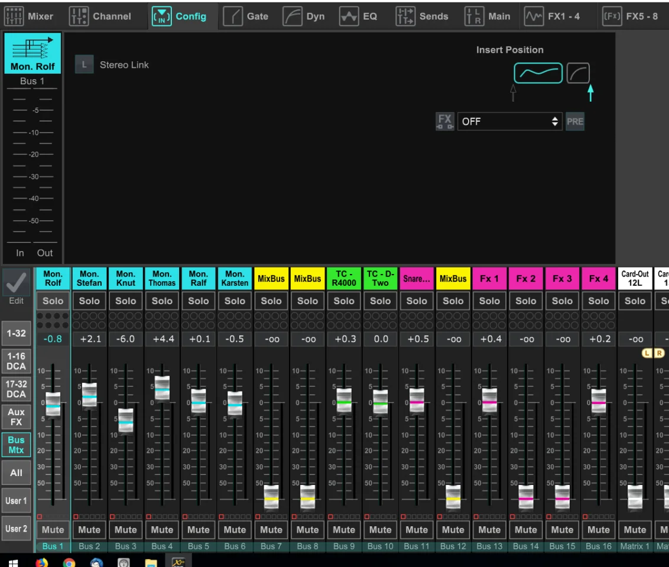
Task: Show the 1-16 DCA channel bank
Action: click(x=16, y=361)
